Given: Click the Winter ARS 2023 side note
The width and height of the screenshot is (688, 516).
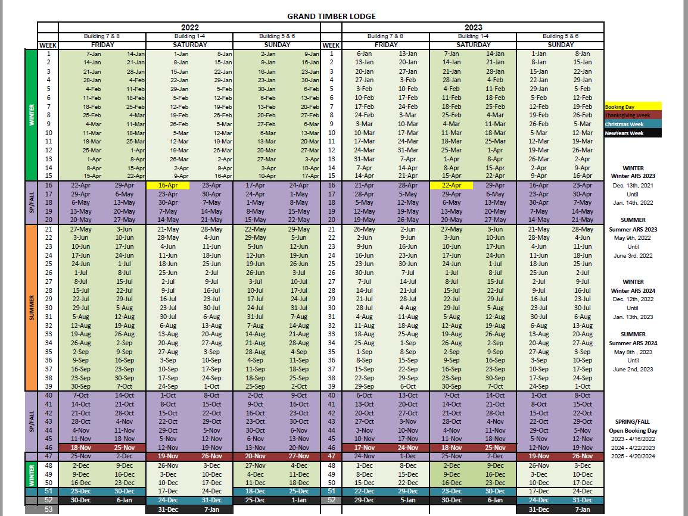Looking at the screenshot, I should [x=633, y=176].
